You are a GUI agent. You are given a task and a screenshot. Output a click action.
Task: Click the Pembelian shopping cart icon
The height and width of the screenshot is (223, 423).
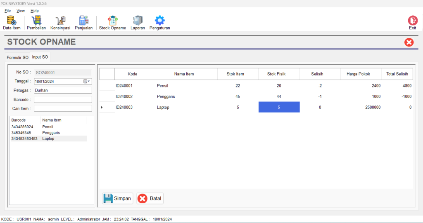pyautogui.click(x=36, y=23)
